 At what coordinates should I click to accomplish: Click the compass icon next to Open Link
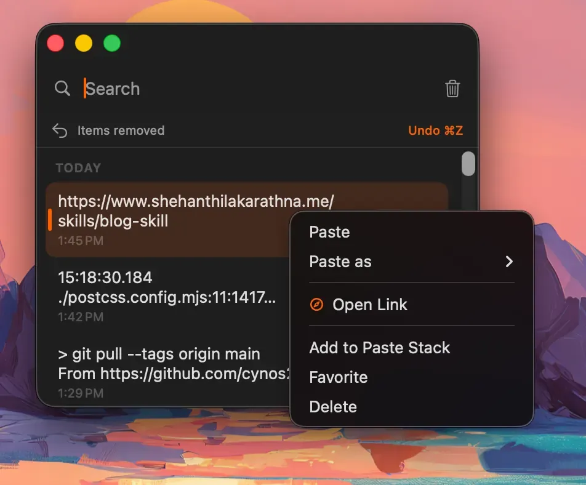coord(316,305)
